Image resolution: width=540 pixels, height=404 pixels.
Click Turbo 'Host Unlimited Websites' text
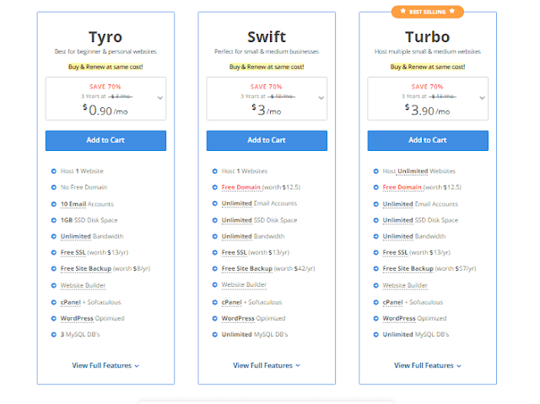coord(419,171)
